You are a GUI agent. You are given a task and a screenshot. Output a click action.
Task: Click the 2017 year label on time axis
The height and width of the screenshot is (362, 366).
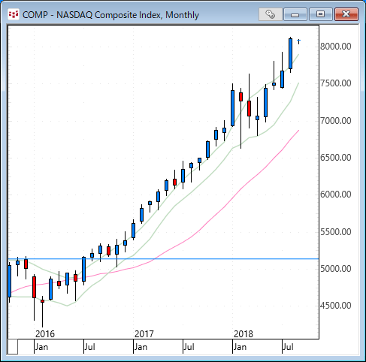click(x=144, y=334)
